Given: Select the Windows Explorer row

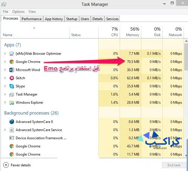Looking at the screenshot, I should tap(92, 103).
